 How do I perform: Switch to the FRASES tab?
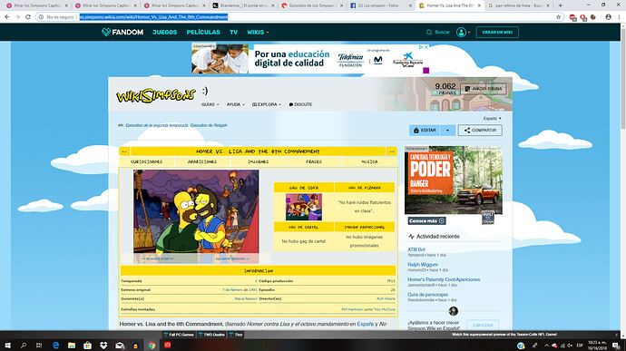(x=314, y=161)
